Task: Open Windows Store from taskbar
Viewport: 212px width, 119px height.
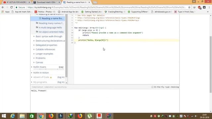Action: tap(32, 116)
